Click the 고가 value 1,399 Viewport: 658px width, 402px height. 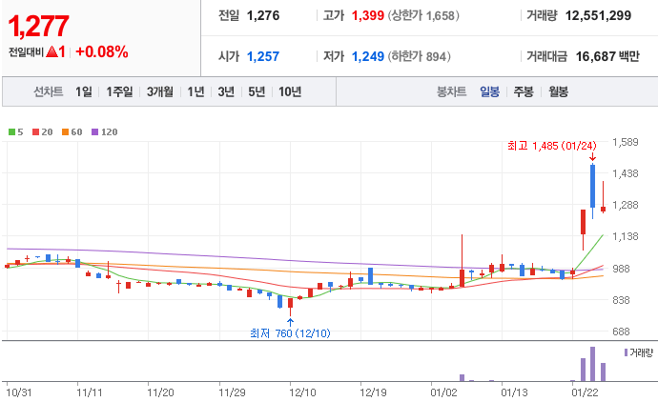pos(367,16)
